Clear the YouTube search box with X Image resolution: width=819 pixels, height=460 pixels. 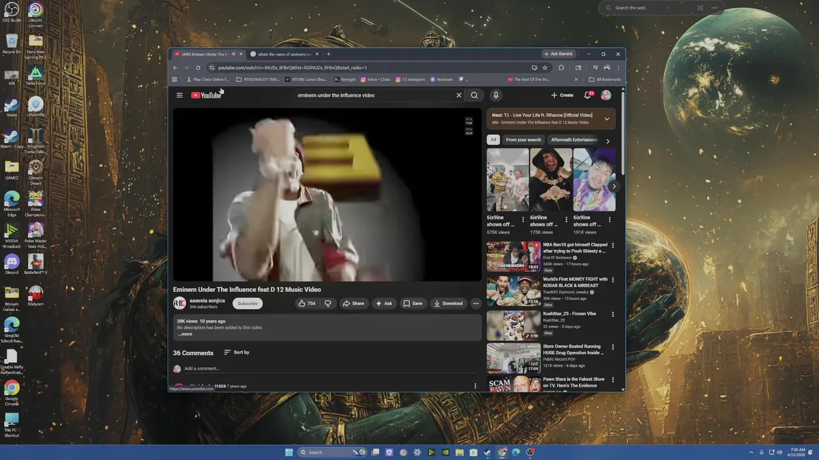[459, 95]
